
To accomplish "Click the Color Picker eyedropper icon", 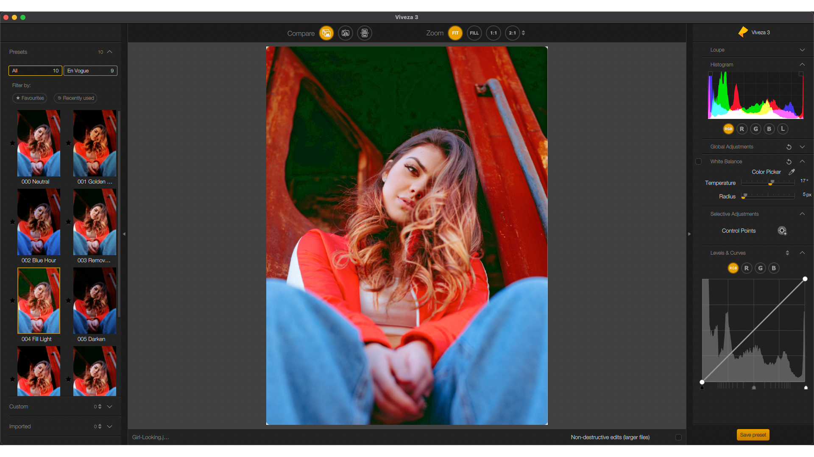I will (x=792, y=172).
